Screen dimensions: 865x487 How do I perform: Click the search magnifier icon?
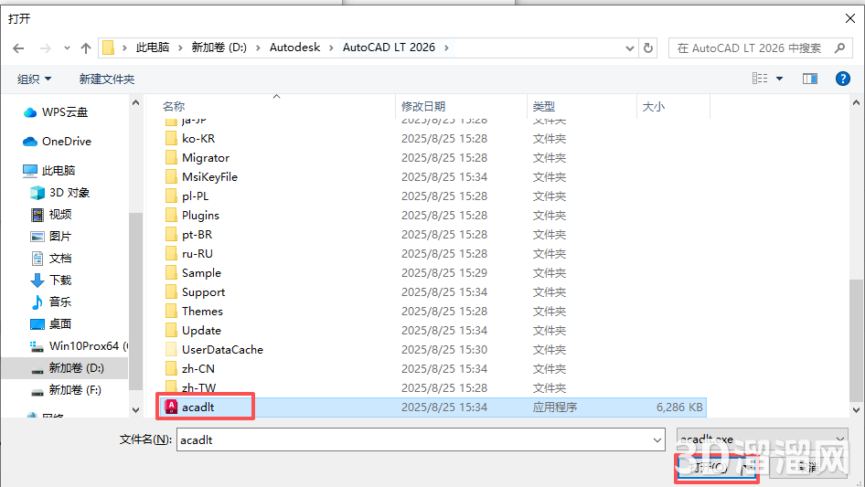coord(839,48)
